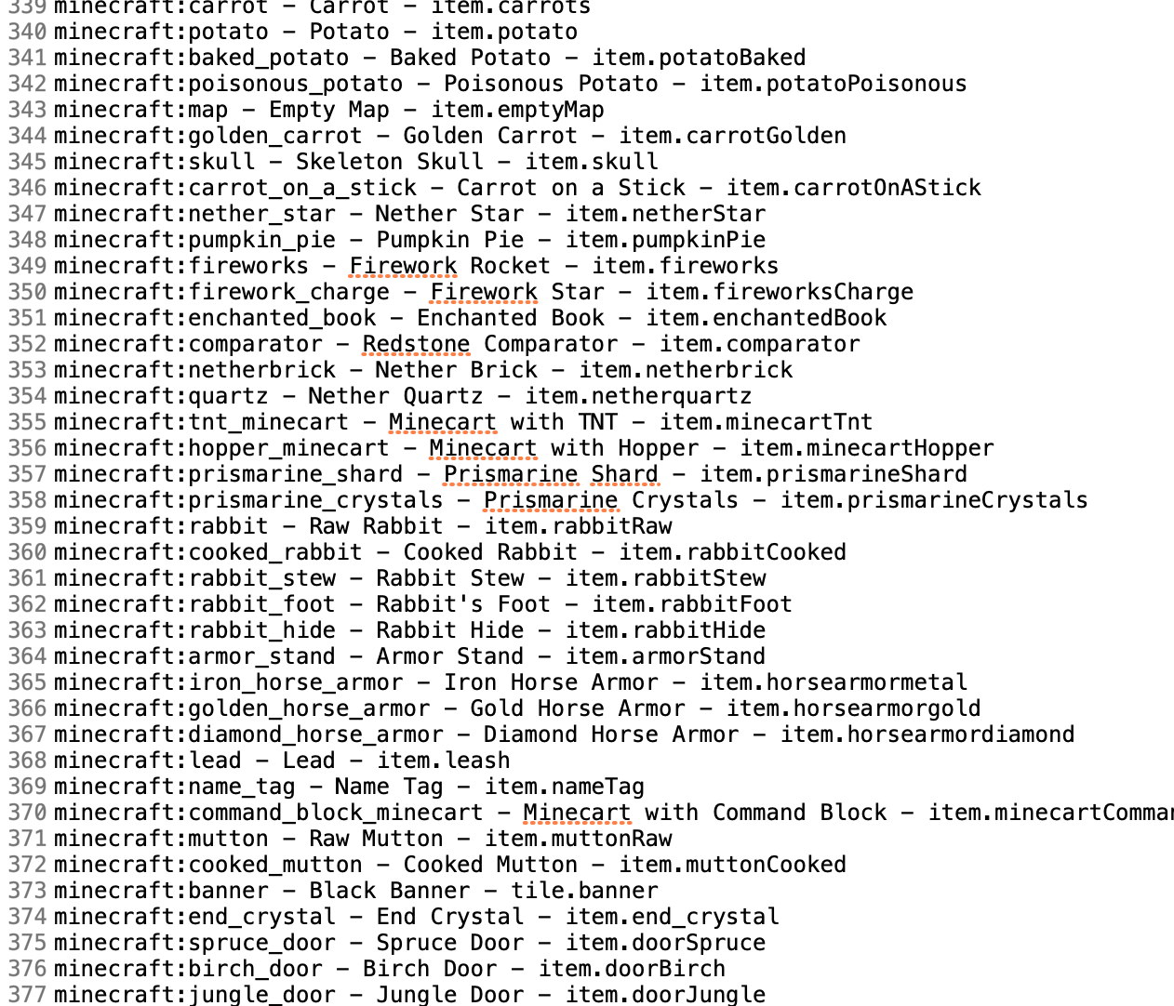Click item.carrotOnAStick text

pyautogui.click(x=853, y=188)
